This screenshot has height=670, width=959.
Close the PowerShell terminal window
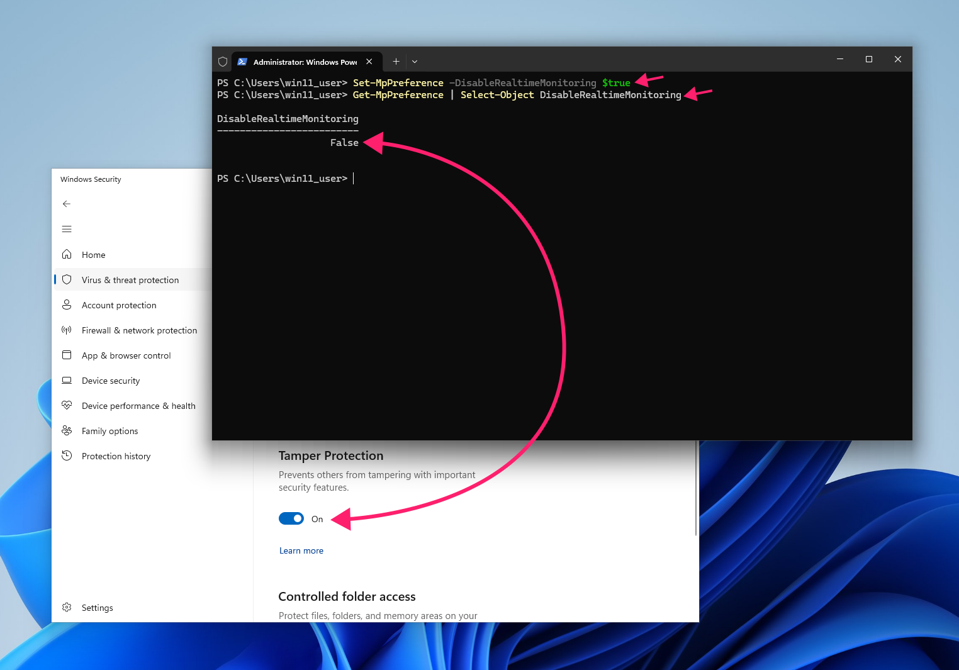898,59
